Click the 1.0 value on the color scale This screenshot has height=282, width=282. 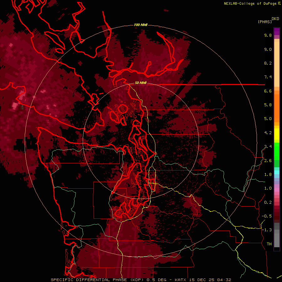point(268,188)
